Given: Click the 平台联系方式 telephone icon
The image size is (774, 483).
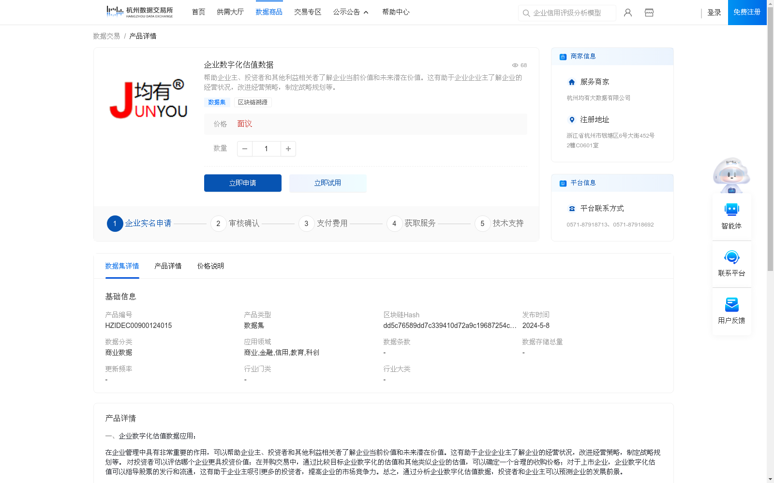Looking at the screenshot, I should pos(572,209).
